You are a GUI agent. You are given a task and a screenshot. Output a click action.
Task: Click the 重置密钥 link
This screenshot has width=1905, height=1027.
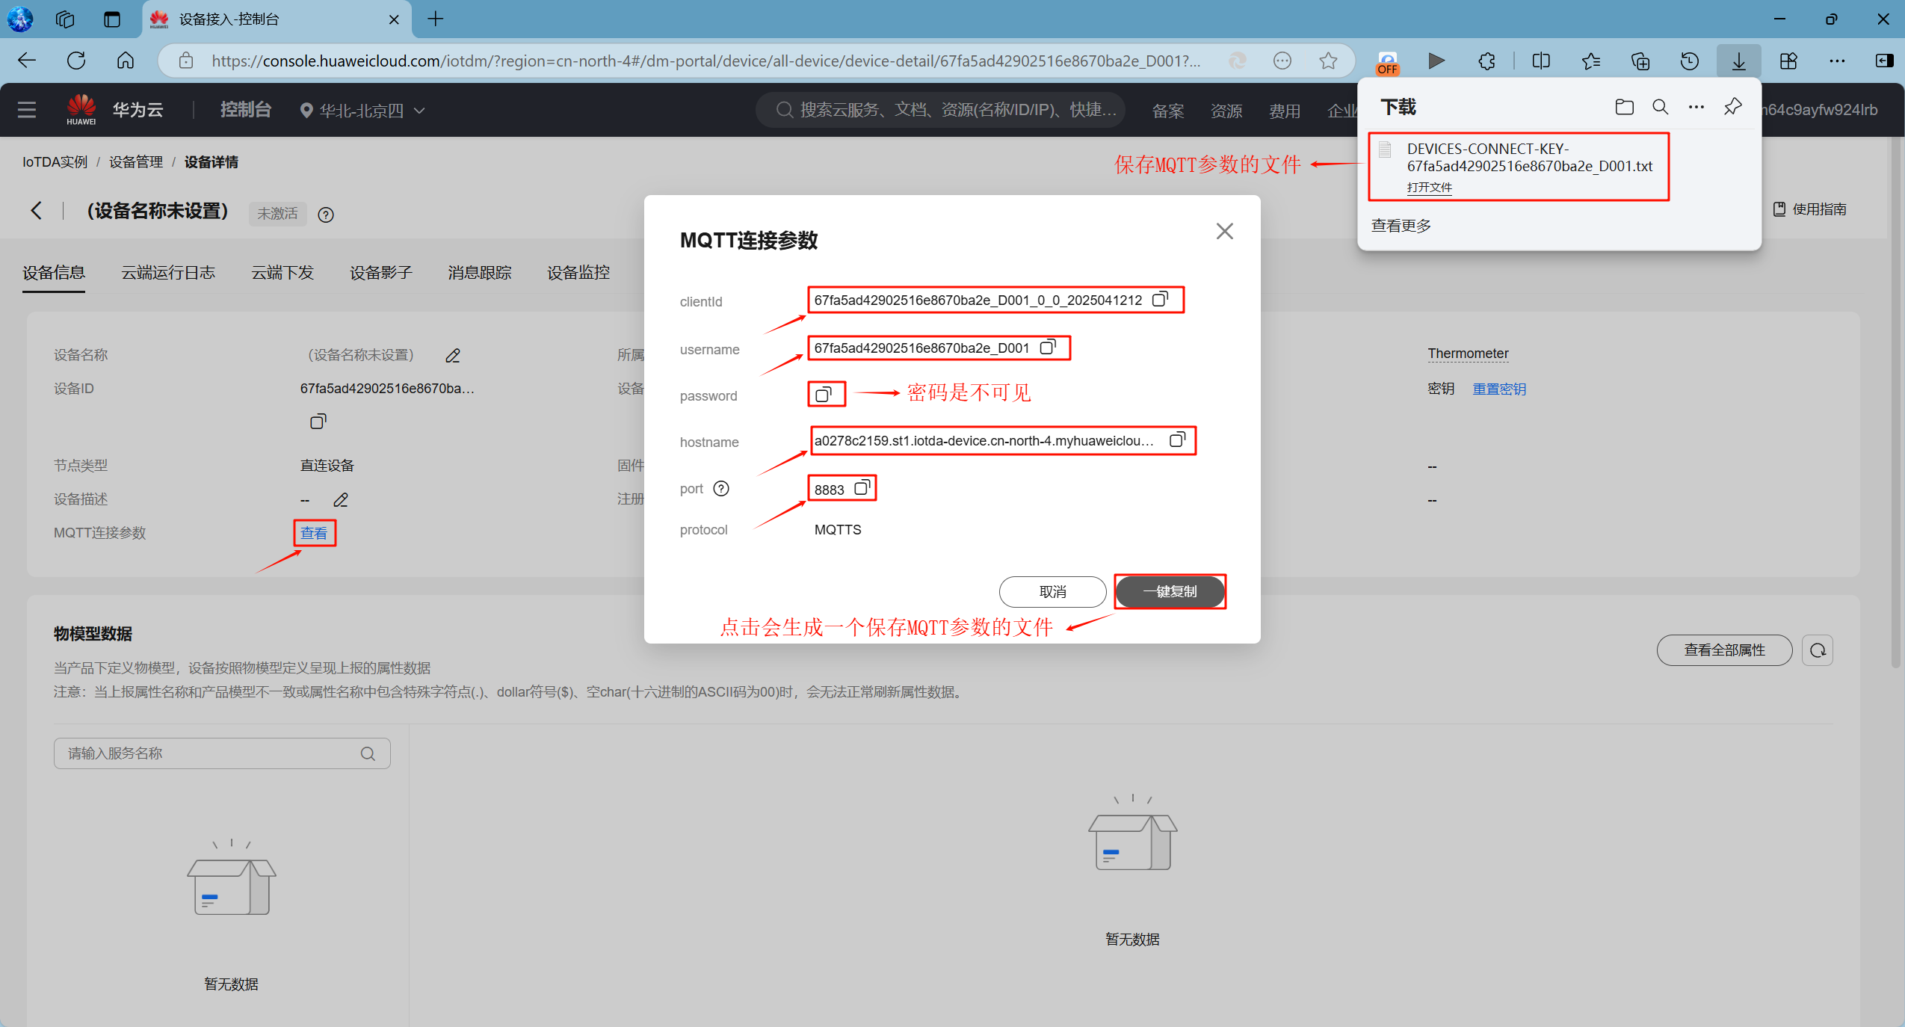[x=1499, y=389]
